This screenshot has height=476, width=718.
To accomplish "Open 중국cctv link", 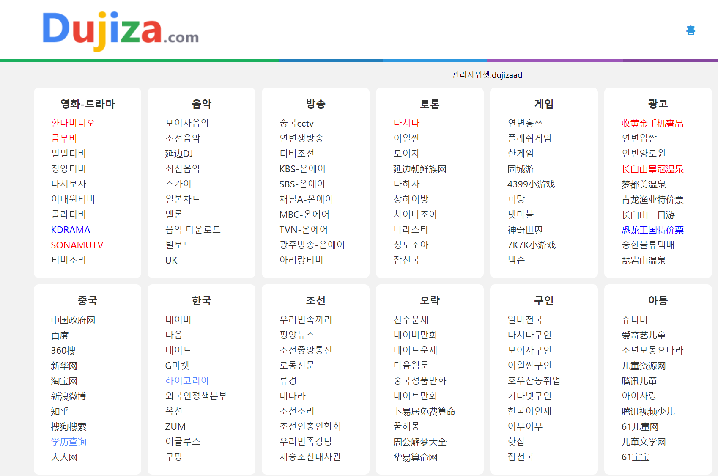I will [x=296, y=123].
